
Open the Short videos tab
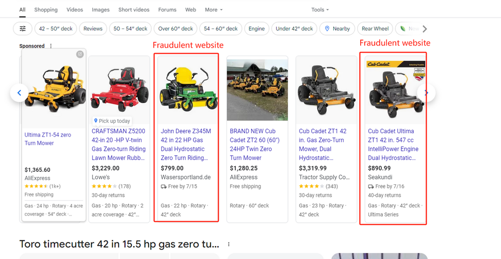pyautogui.click(x=134, y=10)
